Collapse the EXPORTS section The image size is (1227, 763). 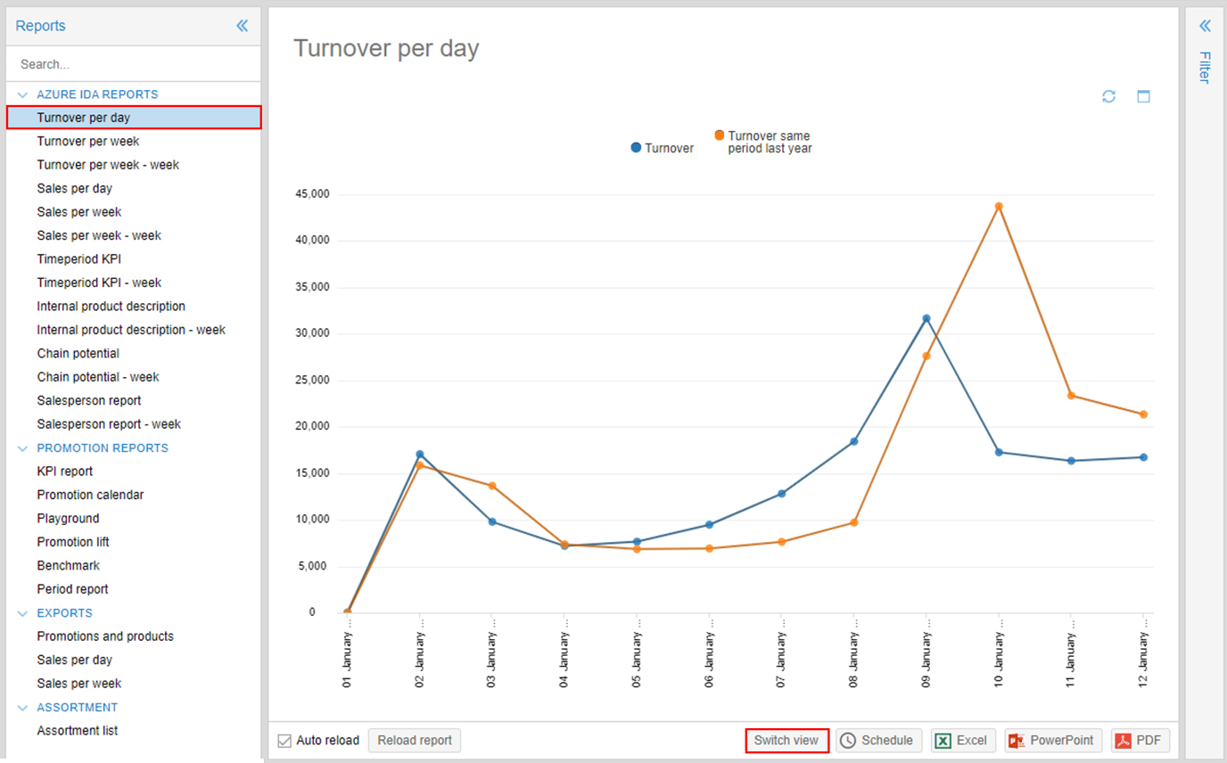21,612
